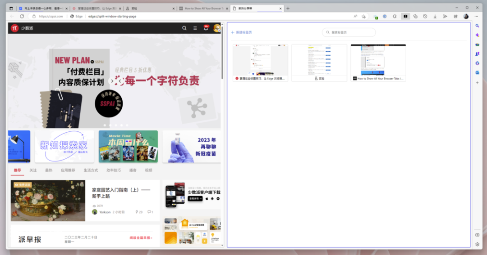
Task: Go to next banner slide arrow
Action: tap(112, 81)
